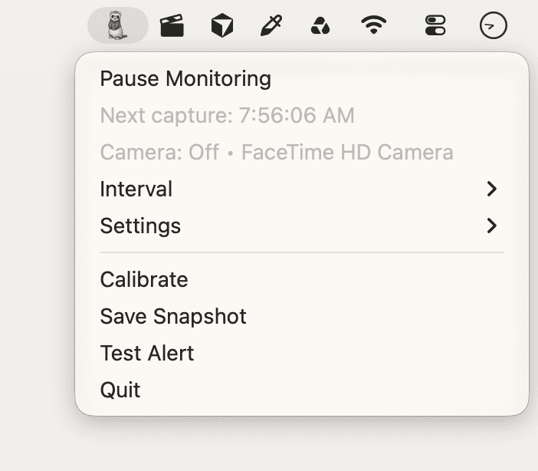Click Camera: Off FaceTime HD Camera status
The width and height of the screenshot is (538, 471).
[277, 152]
